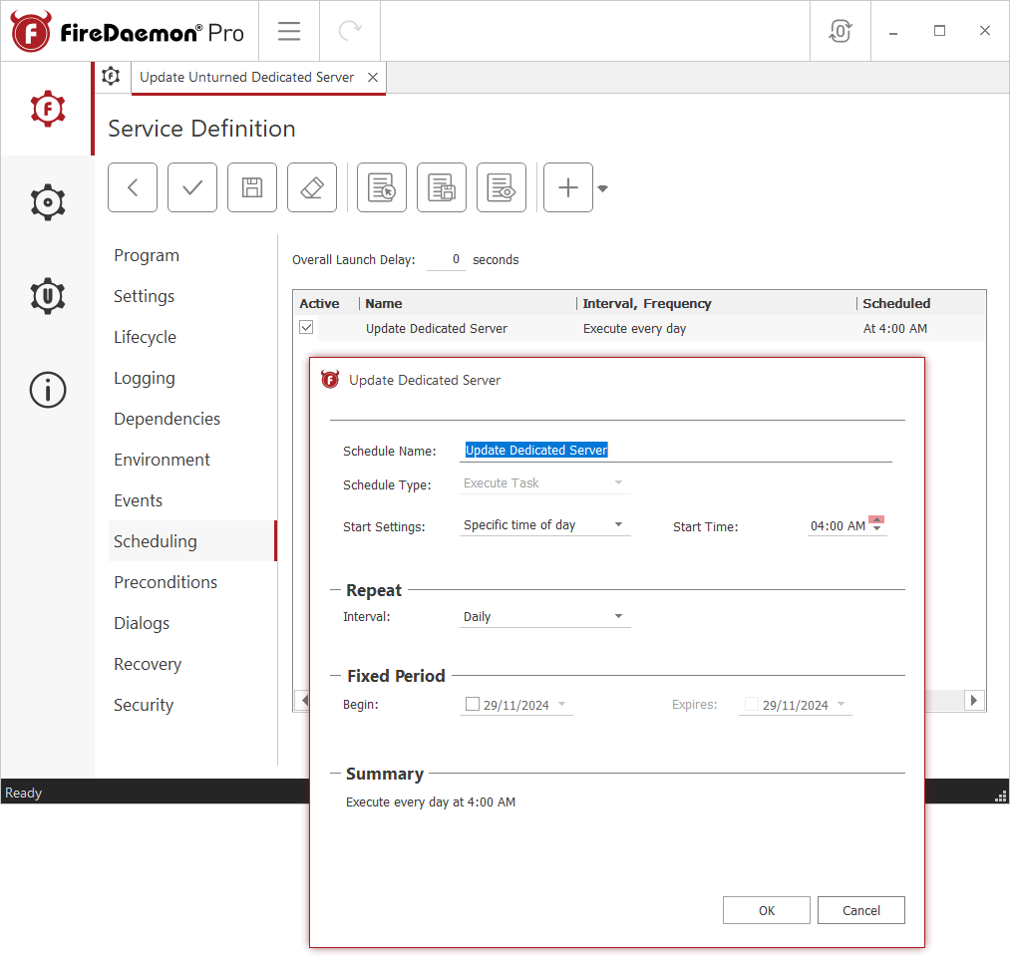Open the Begin date picker dropdown arrow
The height and width of the screenshot is (956, 1011).
point(561,704)
